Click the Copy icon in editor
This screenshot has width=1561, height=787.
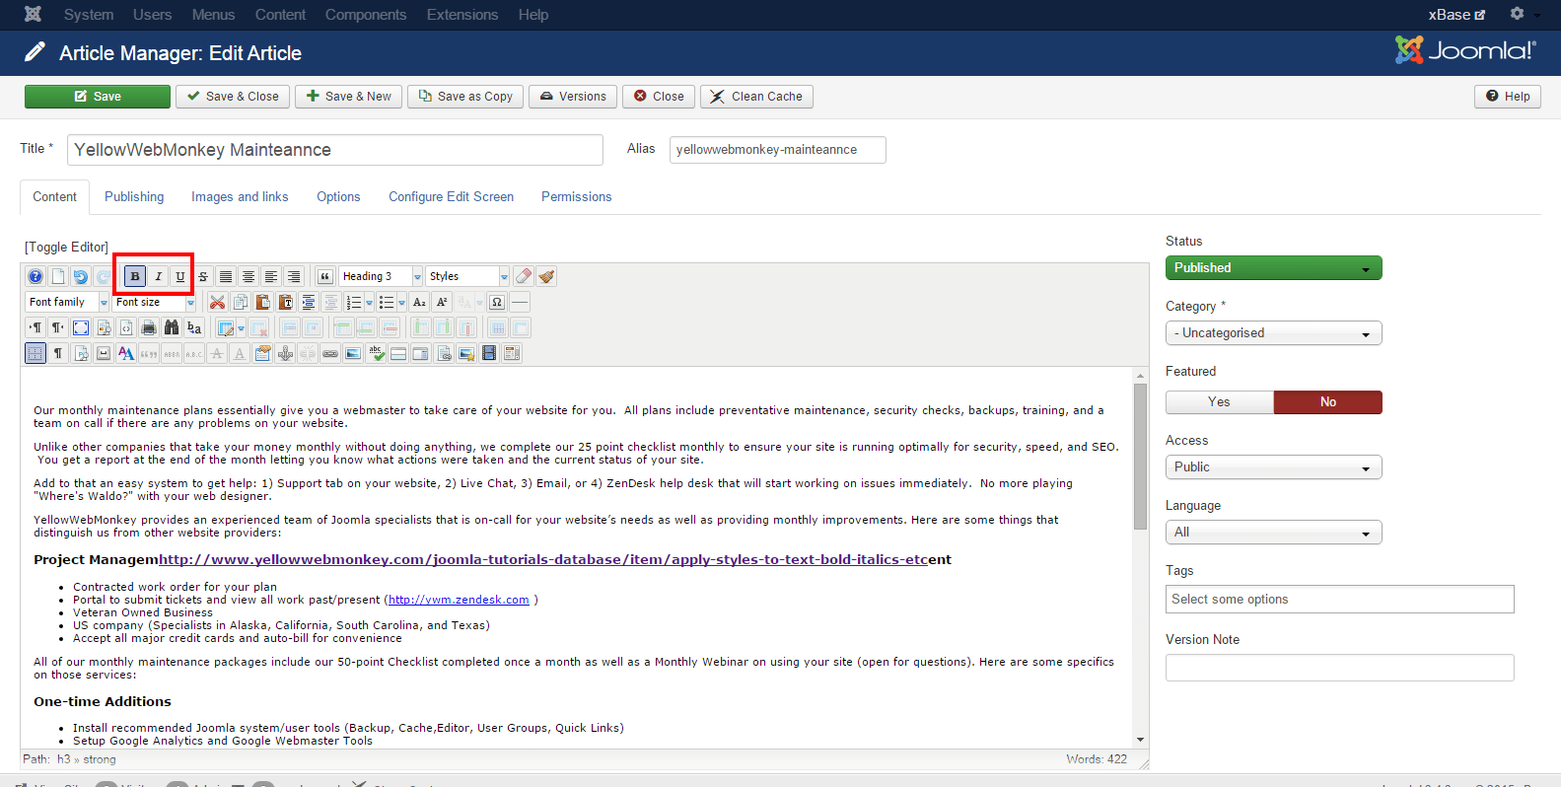(x=240, y=302)
